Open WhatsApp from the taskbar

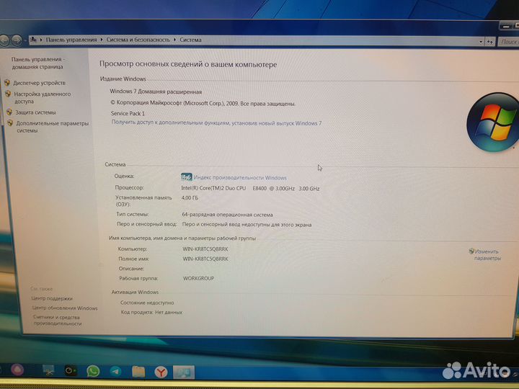point(93,371)
